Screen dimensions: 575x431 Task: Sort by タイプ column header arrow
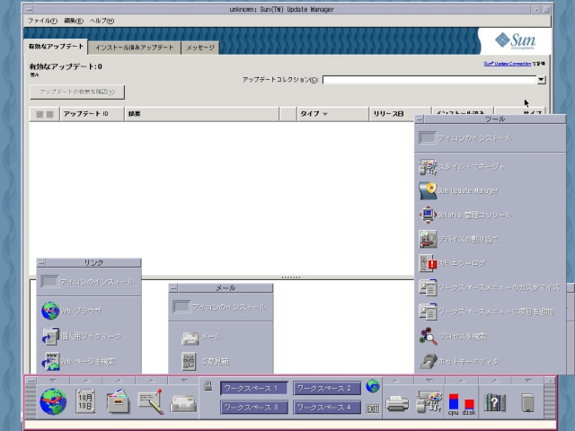coord(325,114)
